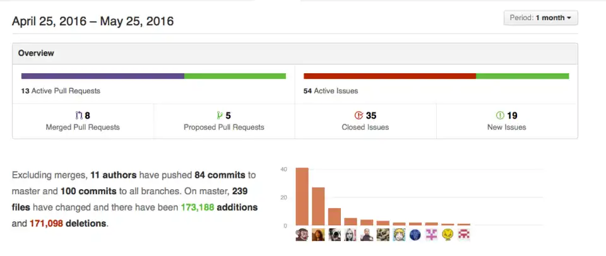Click the merged pull request icon

tap(79, 115)
